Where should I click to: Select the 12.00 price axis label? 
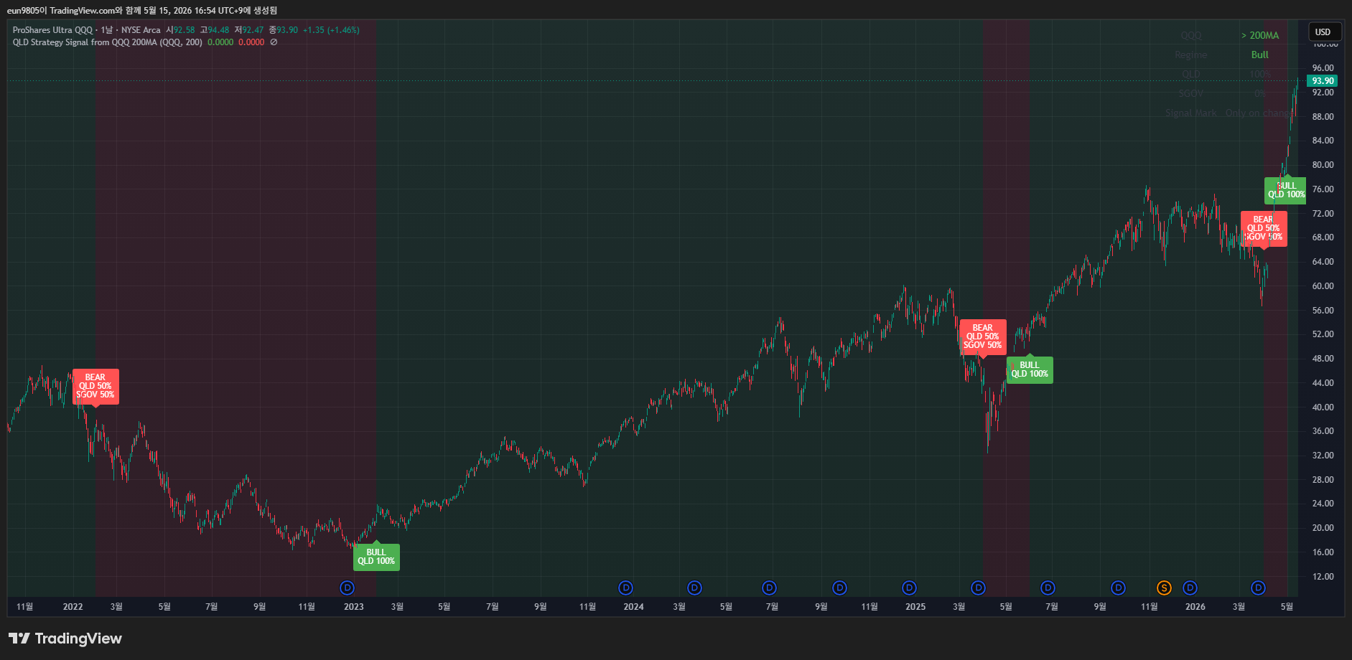[x=1323, y=577]
